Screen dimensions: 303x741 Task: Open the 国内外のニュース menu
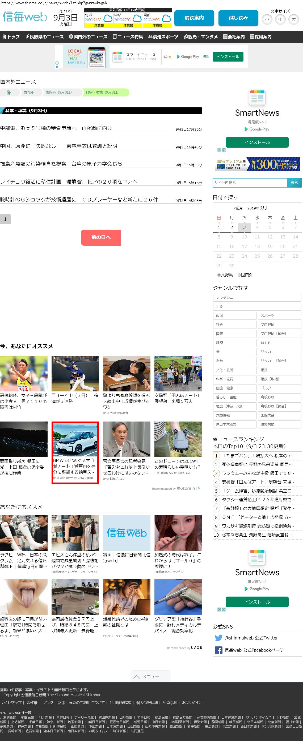click(88, 37)
